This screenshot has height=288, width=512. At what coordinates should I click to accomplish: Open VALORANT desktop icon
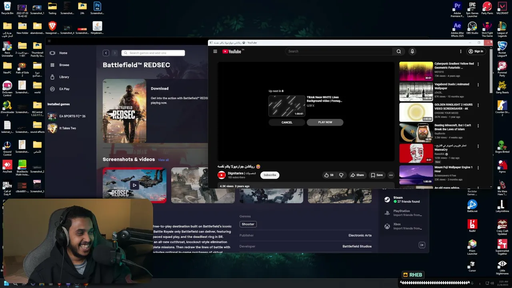[x=502, y=8]
